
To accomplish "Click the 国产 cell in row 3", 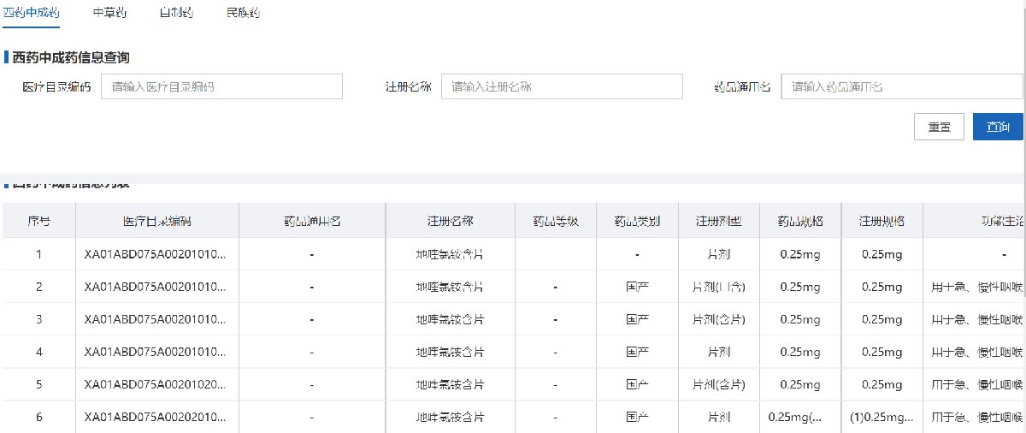I will [x=637, y=319].
